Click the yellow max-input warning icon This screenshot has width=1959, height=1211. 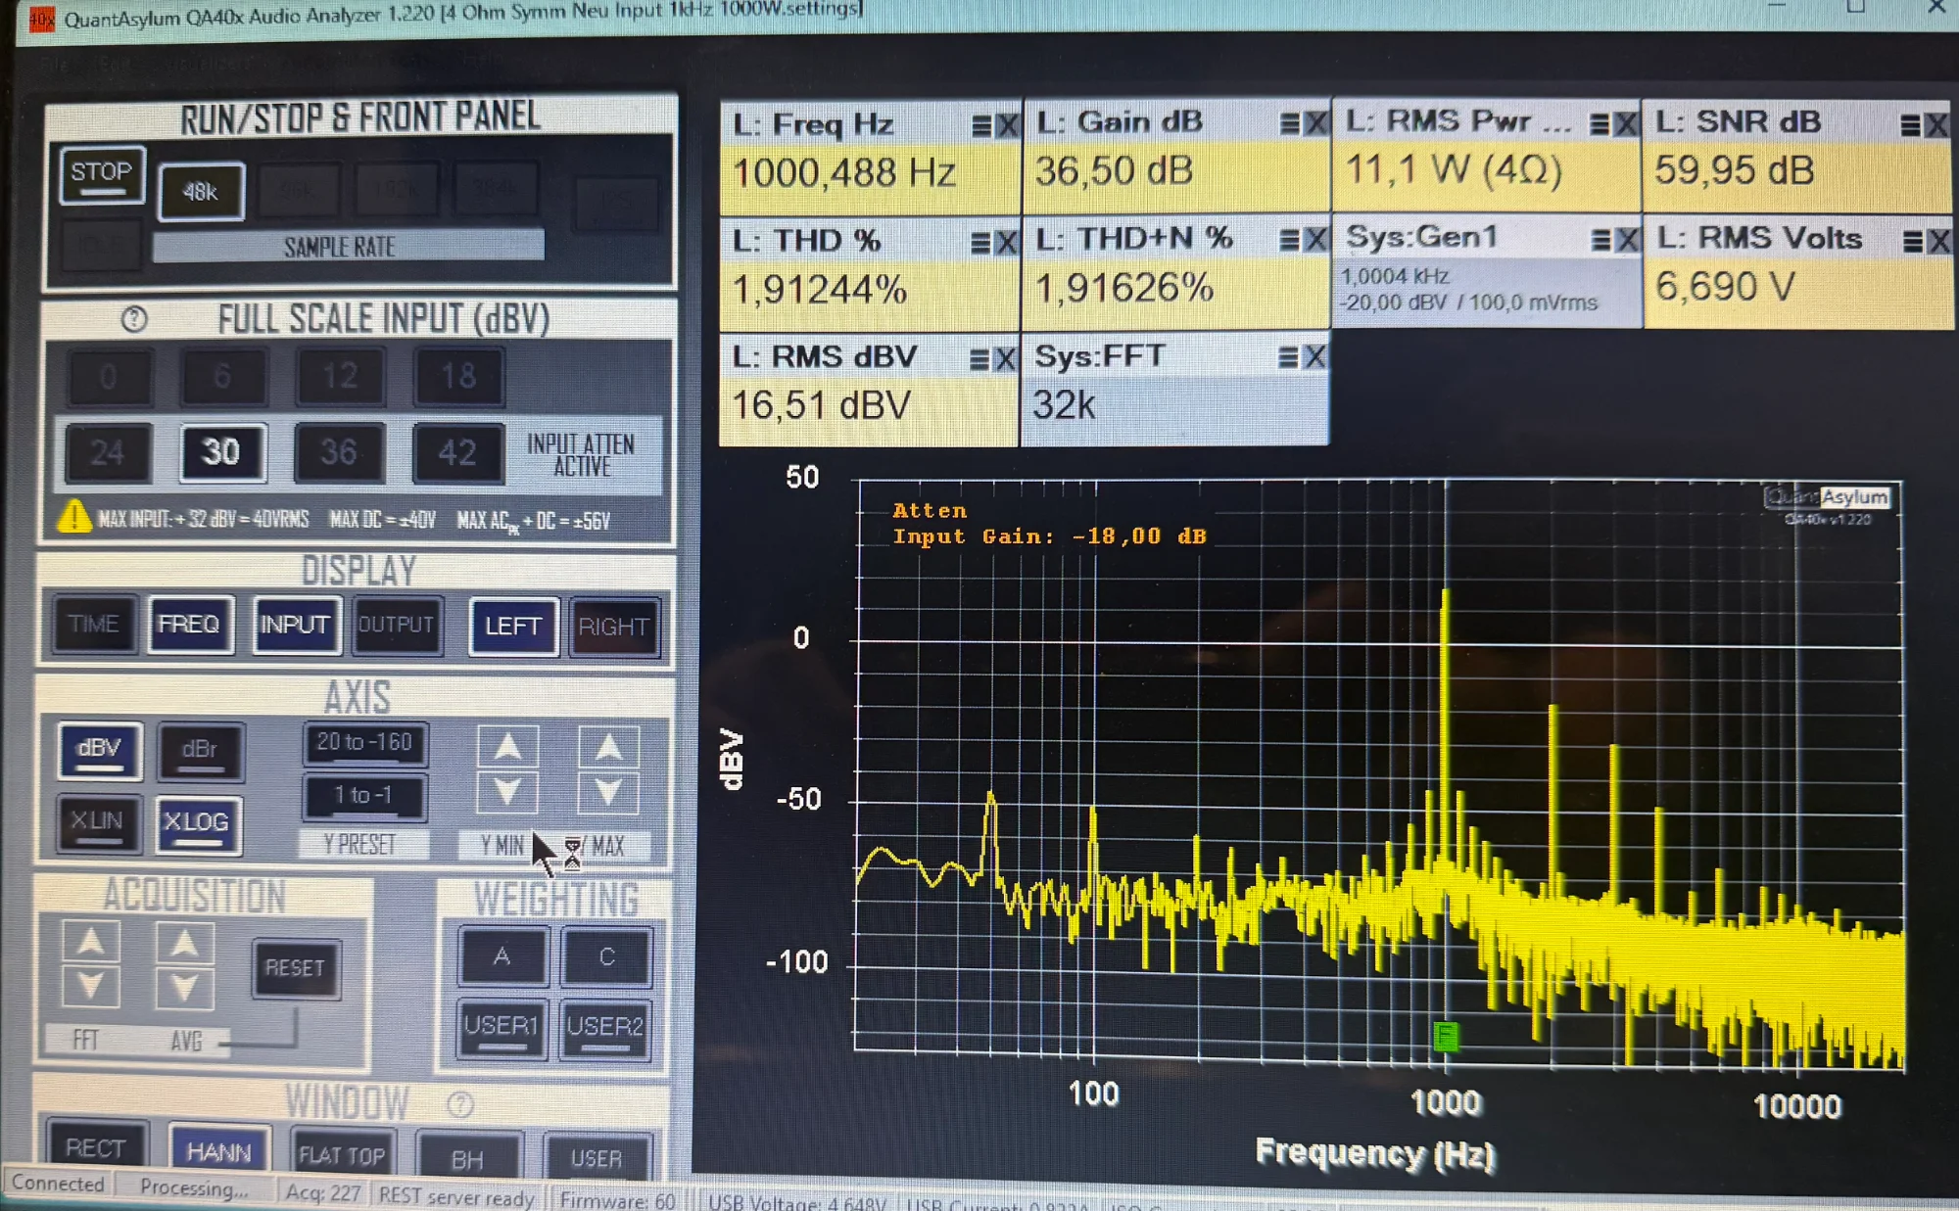[x=74, y=517]
